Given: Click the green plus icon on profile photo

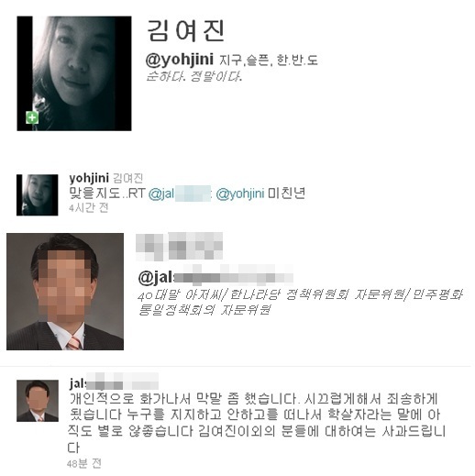Looking at the screenshot, I should (x=32, y=117).
